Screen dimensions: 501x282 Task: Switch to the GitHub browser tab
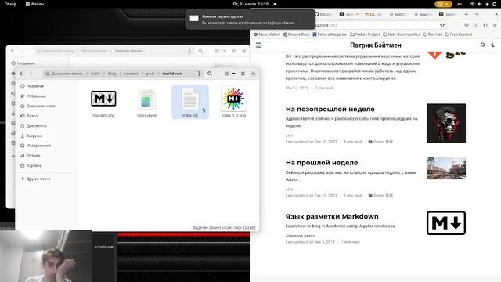pos(324,14)
